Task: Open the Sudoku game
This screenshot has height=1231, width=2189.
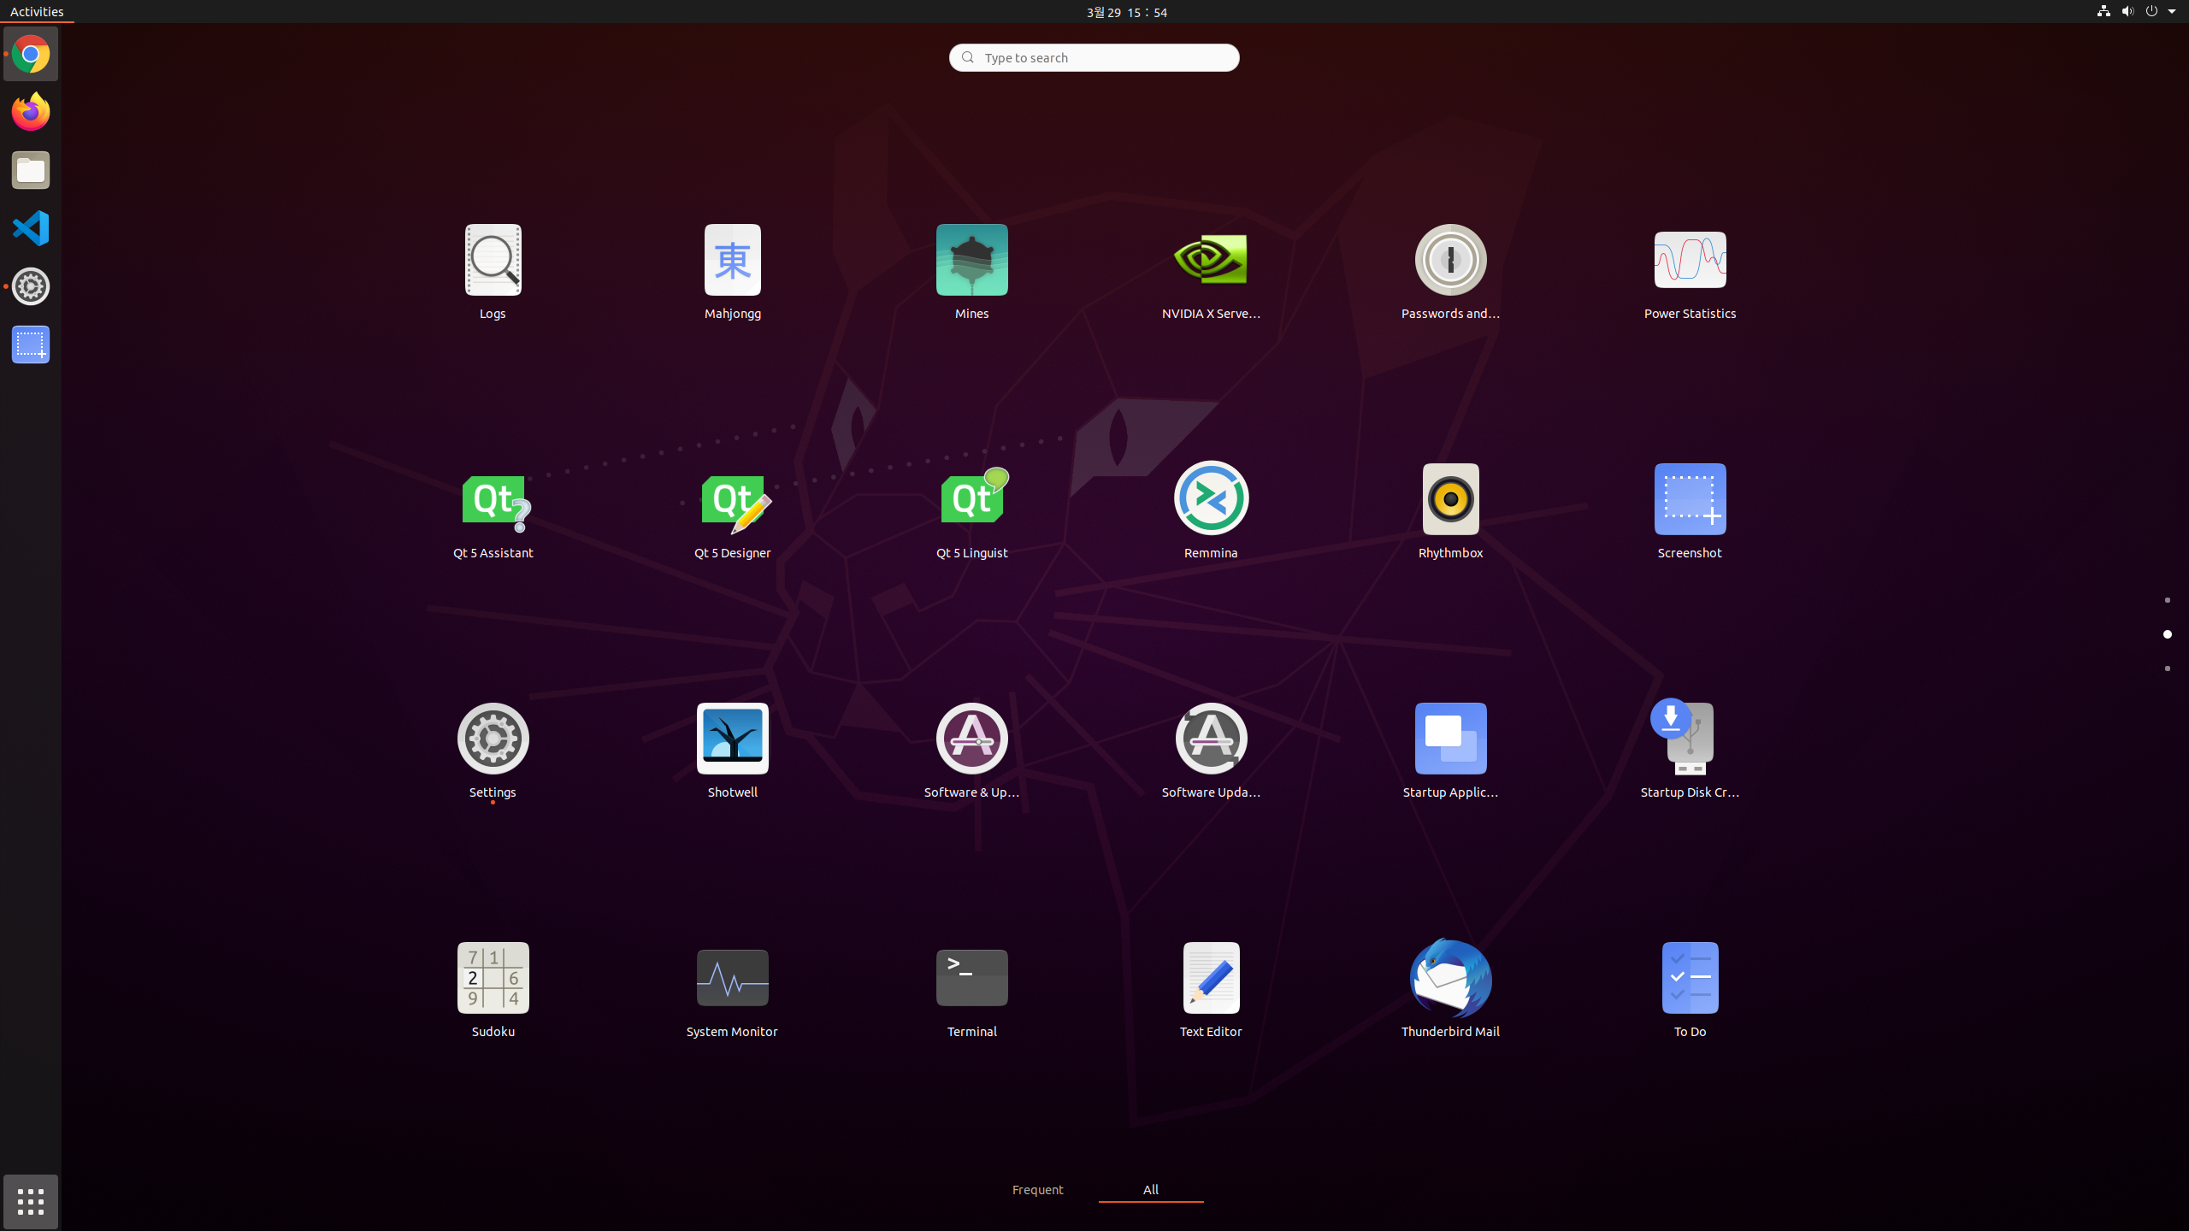Action: click(493, 979)
